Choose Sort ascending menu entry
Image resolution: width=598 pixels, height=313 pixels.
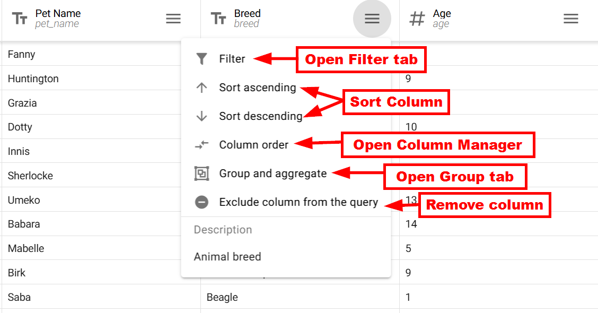[258, 88]
